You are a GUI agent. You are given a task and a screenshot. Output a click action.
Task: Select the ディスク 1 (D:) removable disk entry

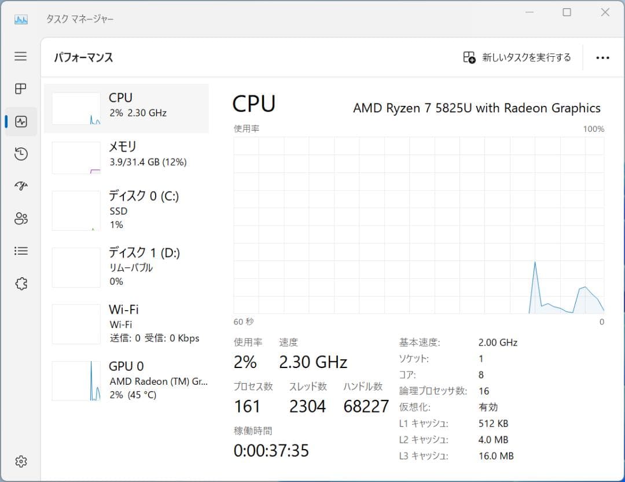click(127, 266)
